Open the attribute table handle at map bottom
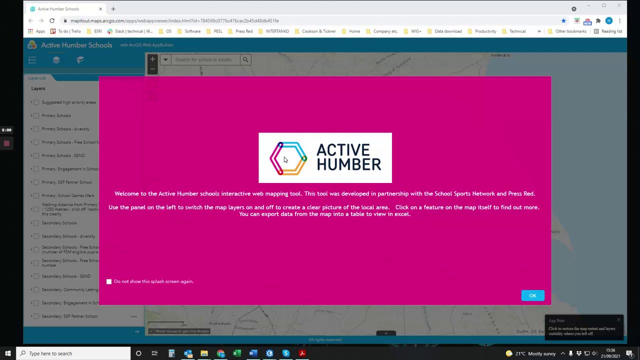This screenshot has width=640, height=360. [385, 333]
